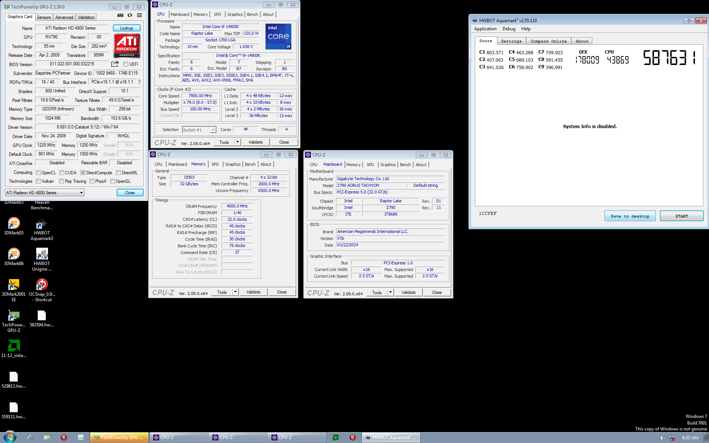The height and width of the screenshot is (443, 709).
Task: Open 529813.hw file on desktop
Action: point(14,380)
